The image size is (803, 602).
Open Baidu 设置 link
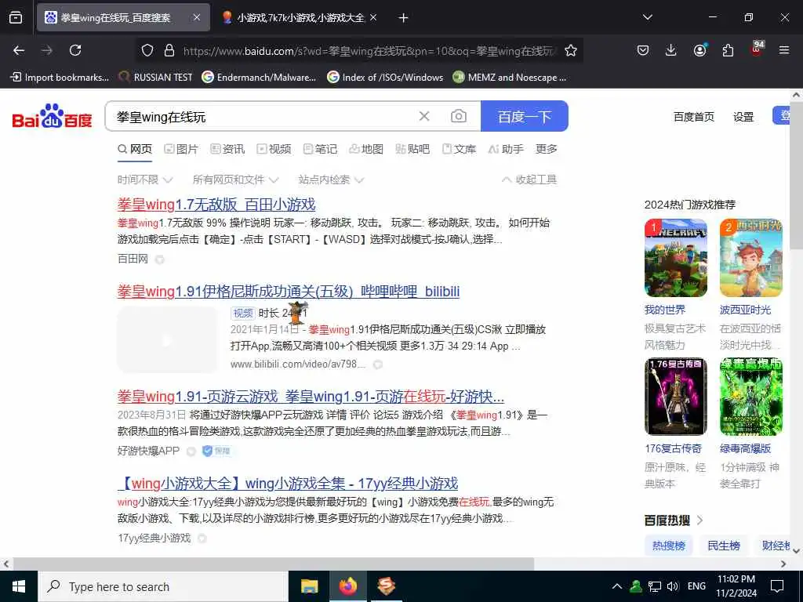tap(743, 117)
